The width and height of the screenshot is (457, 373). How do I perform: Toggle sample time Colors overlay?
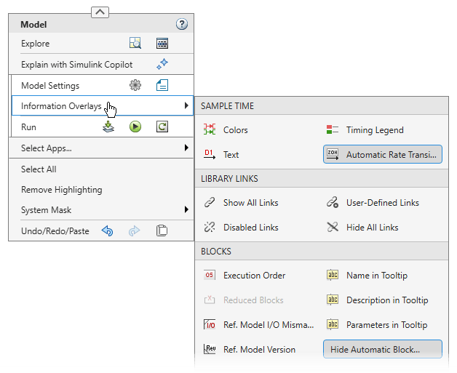(226, 129)
